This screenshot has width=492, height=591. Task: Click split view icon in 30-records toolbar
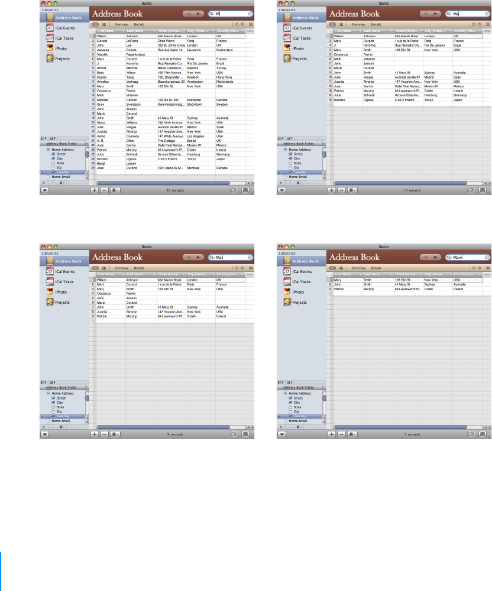point(103,24)
